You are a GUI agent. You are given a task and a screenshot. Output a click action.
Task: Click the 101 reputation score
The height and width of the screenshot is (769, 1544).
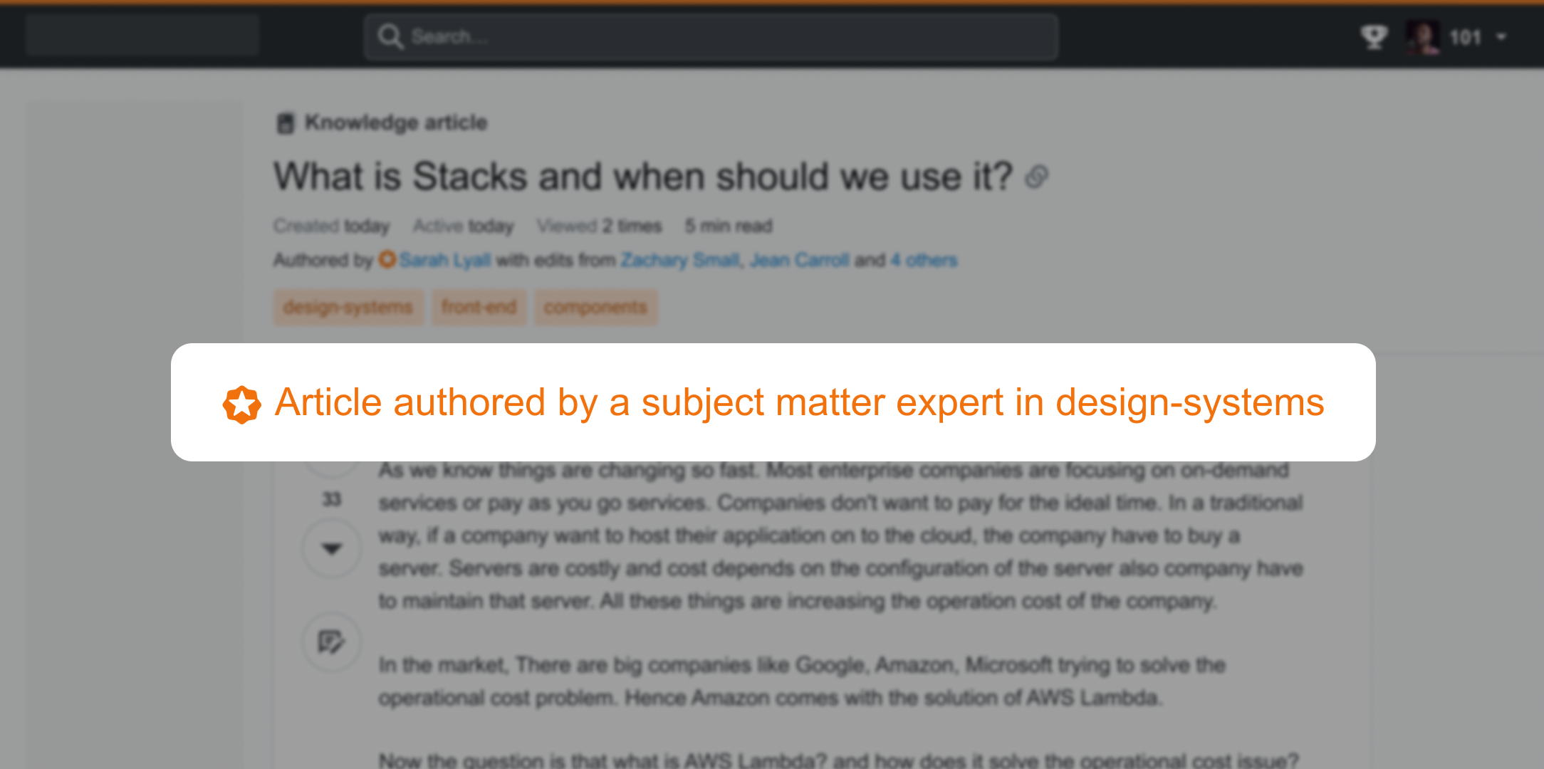[1466, 37]
